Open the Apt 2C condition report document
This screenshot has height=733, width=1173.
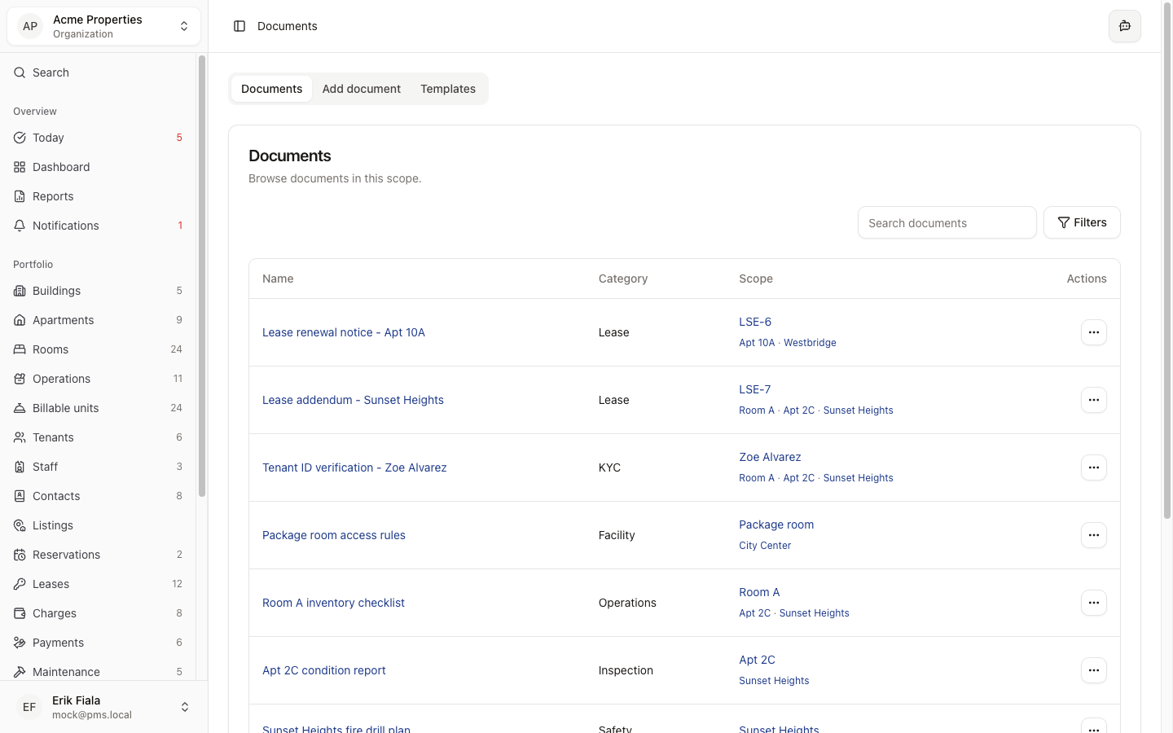tap(324, 670)
